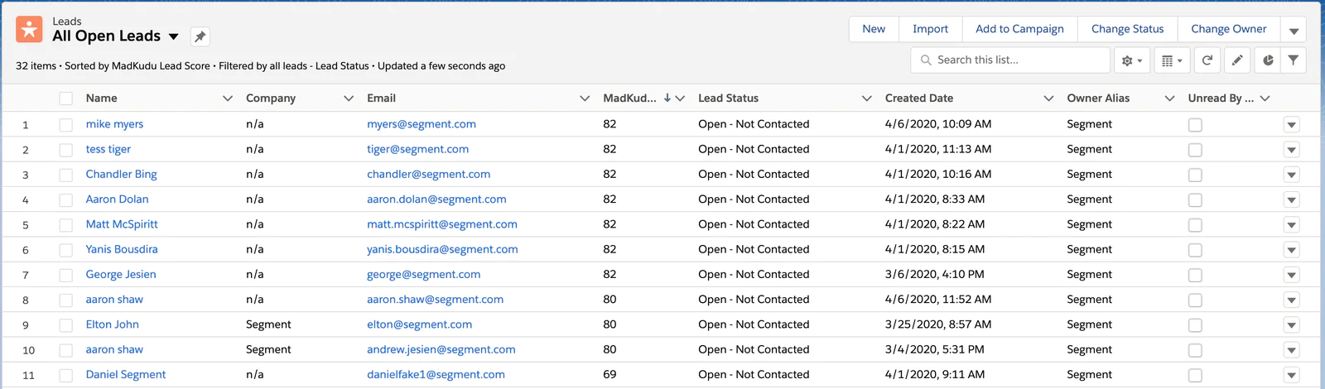Expand the All Open Leads view switcher
Screen dimensions: 1325x389
click(173, 36)
